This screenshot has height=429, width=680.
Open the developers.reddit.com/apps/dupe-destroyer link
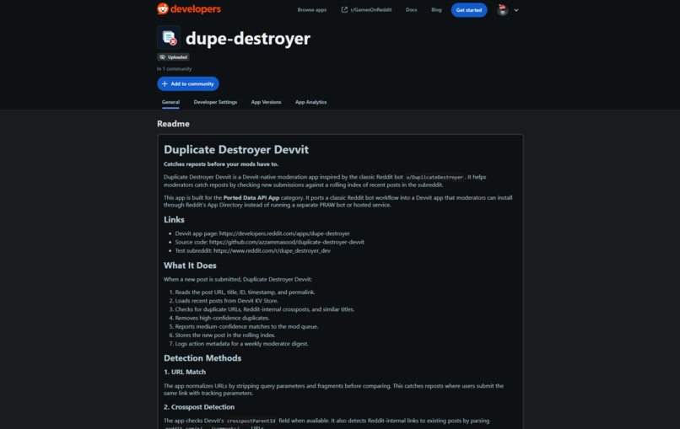point(284,233)
